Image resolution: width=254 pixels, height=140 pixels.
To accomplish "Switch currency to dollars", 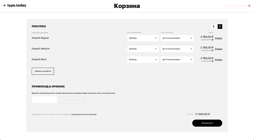I will [x=214, y=27].
